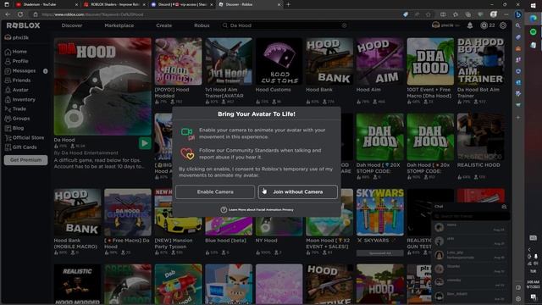Open Blog in sidebar
542x305 pixels.
click(x=14, y=128)
